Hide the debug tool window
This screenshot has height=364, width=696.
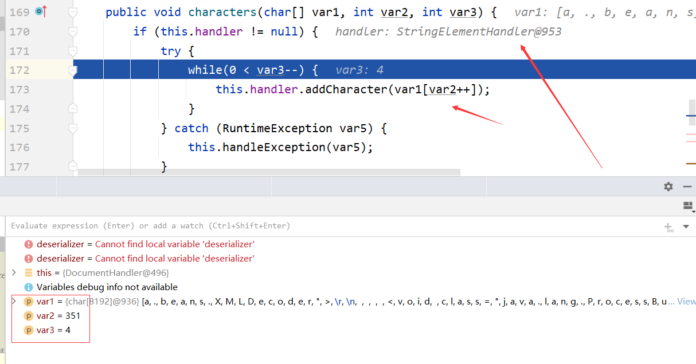(x=687, y=187)
